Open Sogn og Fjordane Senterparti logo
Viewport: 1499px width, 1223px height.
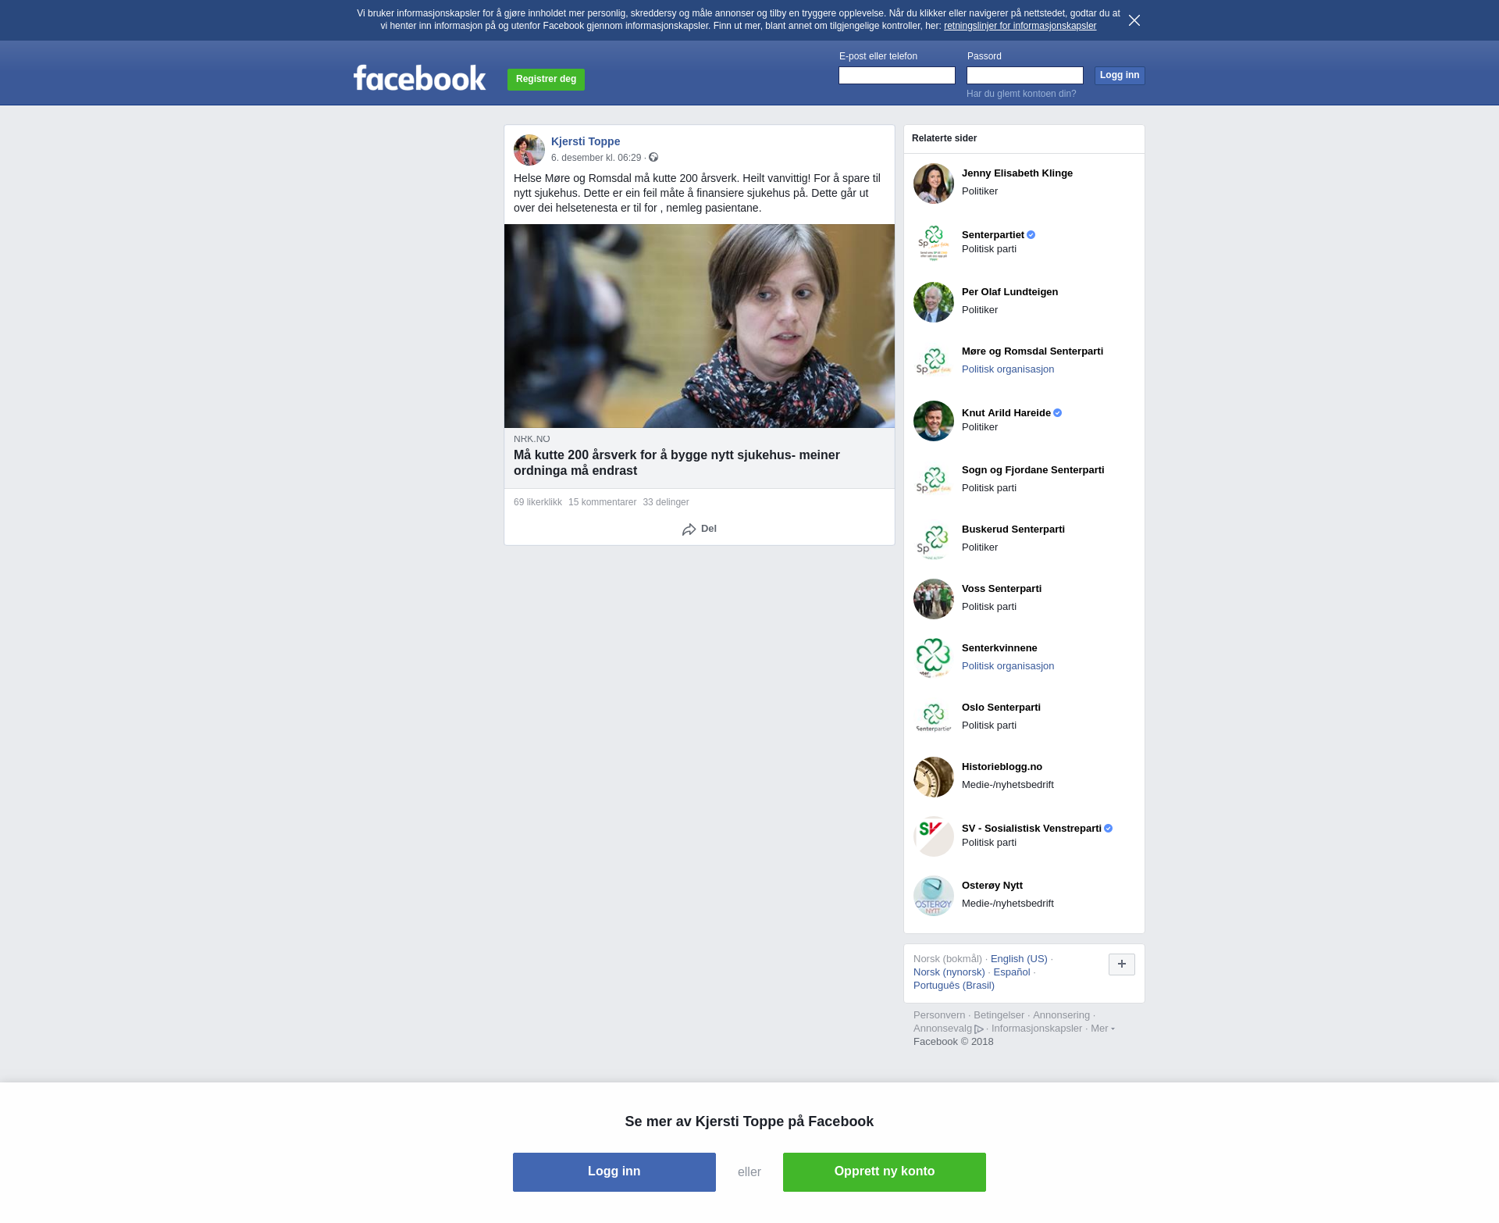tap(934, 480)
